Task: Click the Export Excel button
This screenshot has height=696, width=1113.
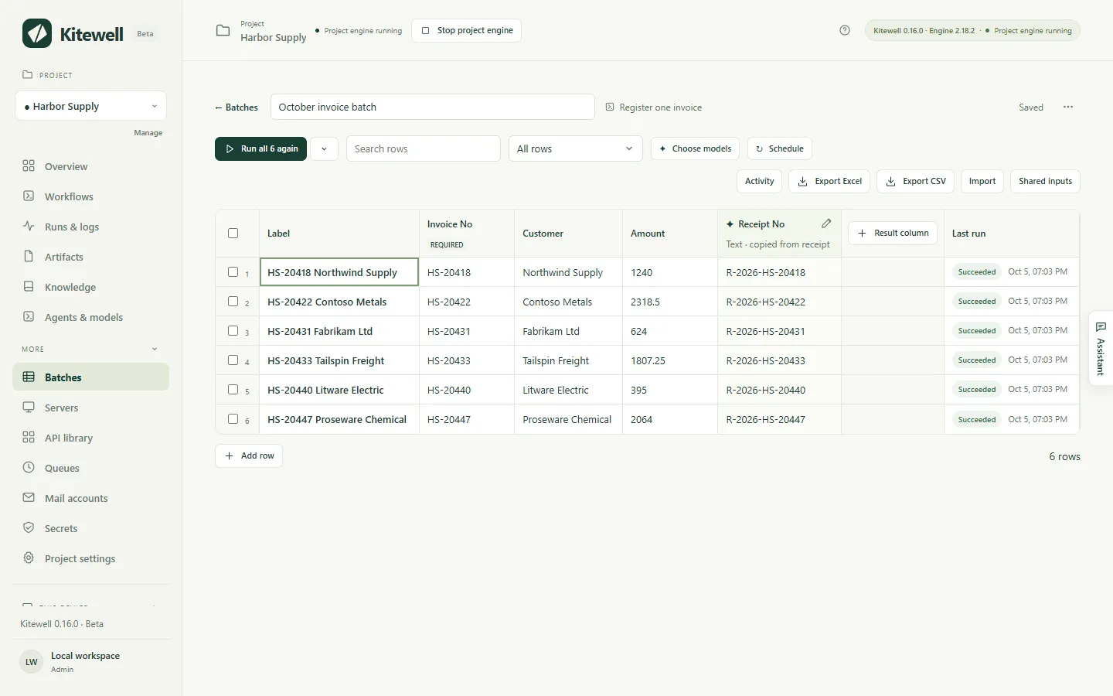Action: 829,181
